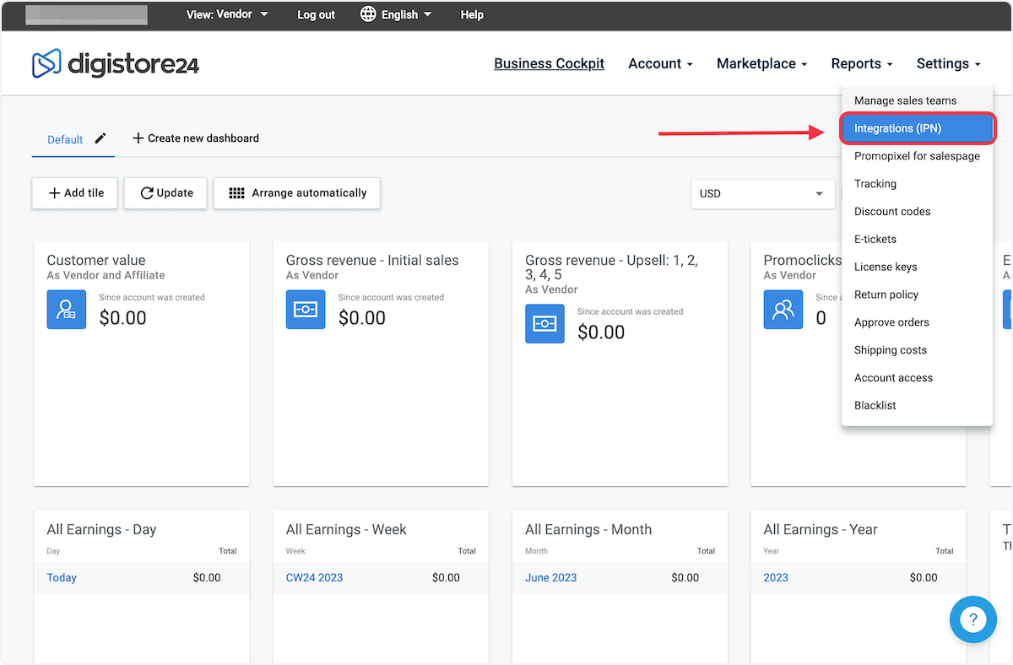1013x665 pixels.
Task: Click the digistore24 logo
Action: click(x=116, y=63)
